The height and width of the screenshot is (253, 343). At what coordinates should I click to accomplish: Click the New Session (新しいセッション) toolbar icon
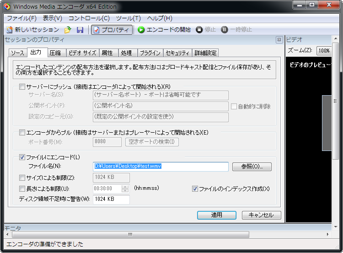click(10, 30)
